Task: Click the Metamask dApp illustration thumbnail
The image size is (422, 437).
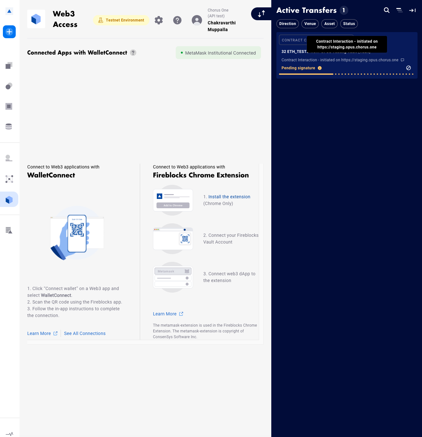Action: [173, 277]
